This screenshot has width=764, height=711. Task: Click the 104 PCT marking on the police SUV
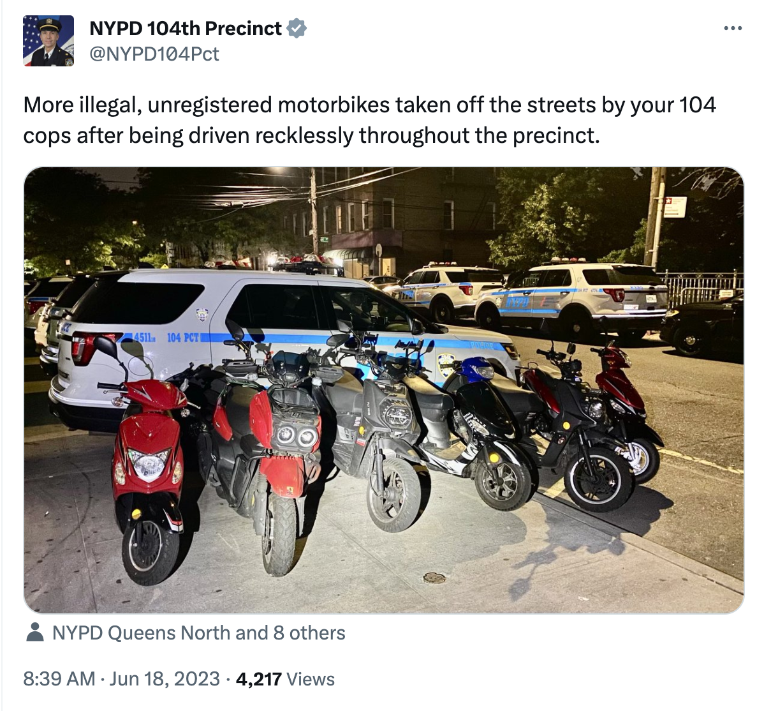click(x=183, y=338)
